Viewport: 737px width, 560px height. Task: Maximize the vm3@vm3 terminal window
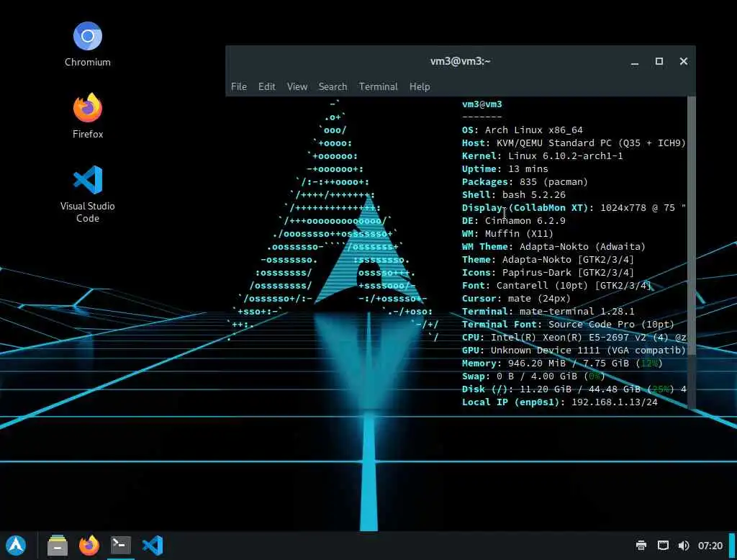(659, 61)
